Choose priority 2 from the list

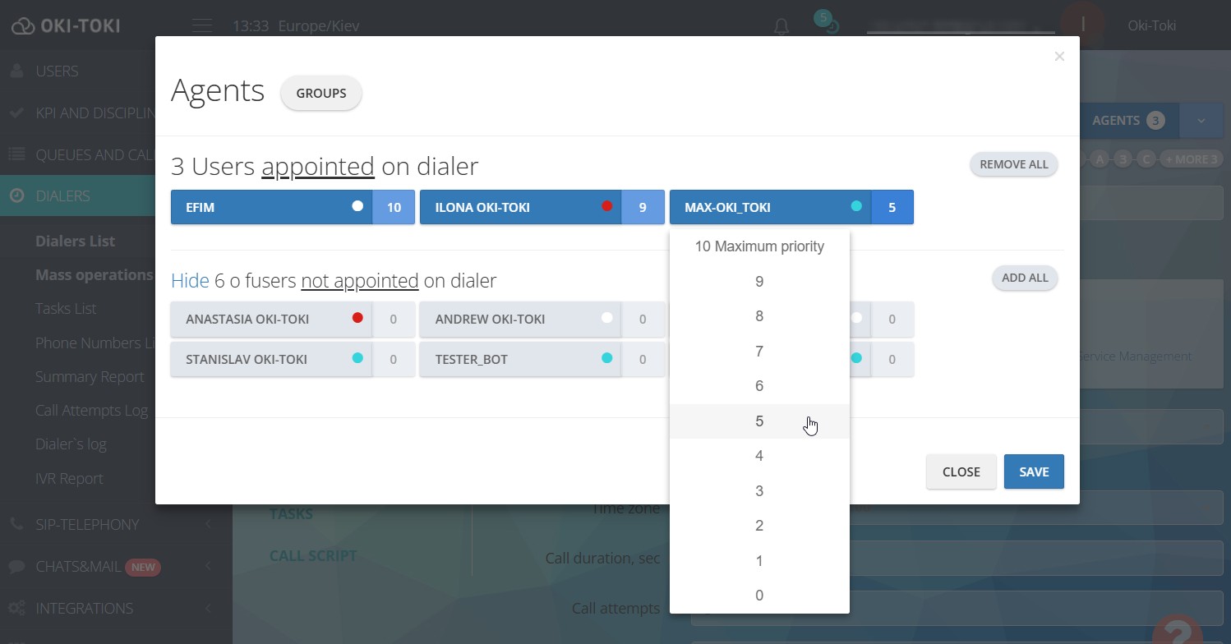759,526
